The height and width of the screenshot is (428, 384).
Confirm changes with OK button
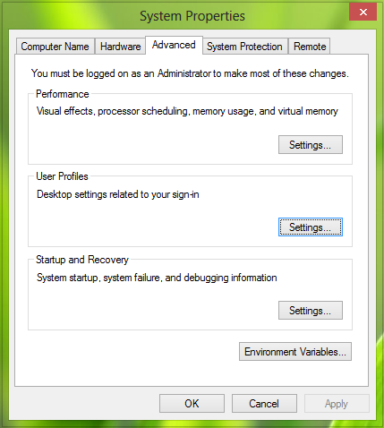(192, 404)
